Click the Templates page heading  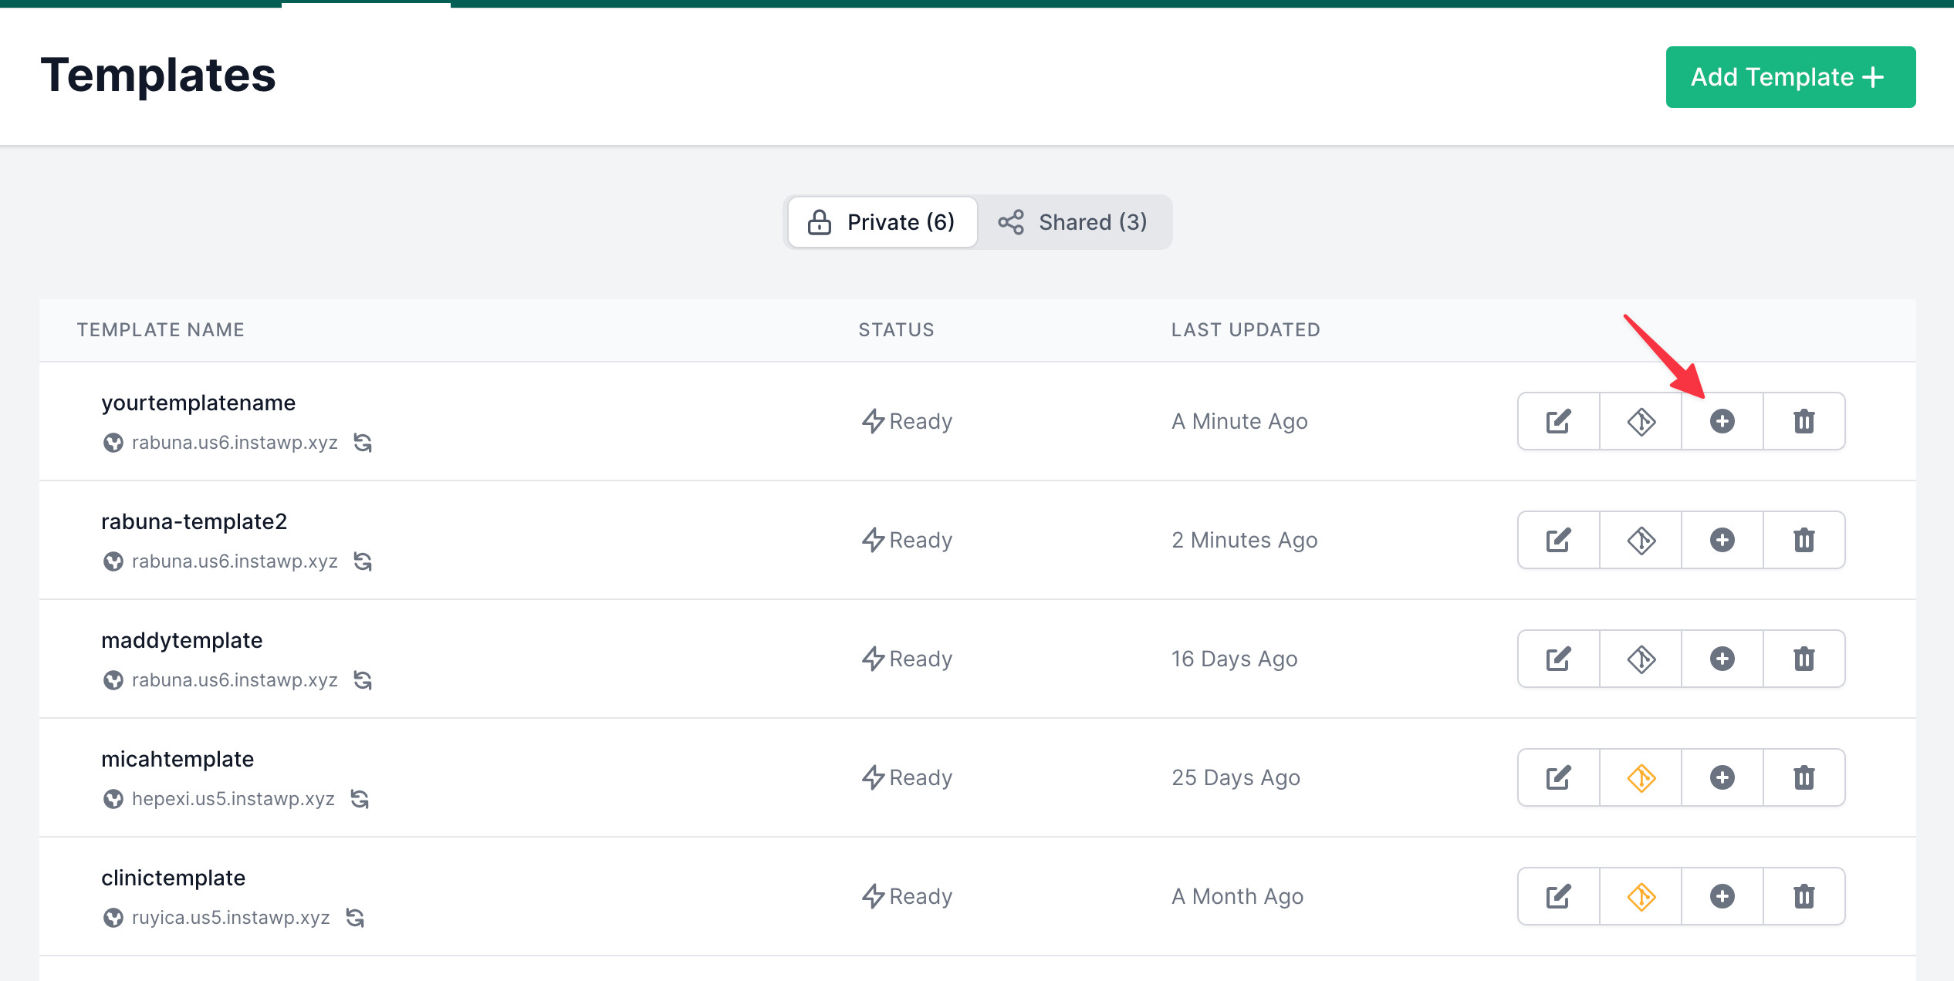[158, 76]
